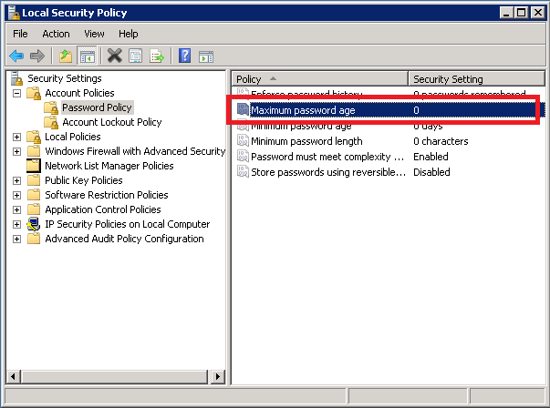Expand Windows Firewall with Advanced Security node
The image size is (550, 408).
pos(16,152)
